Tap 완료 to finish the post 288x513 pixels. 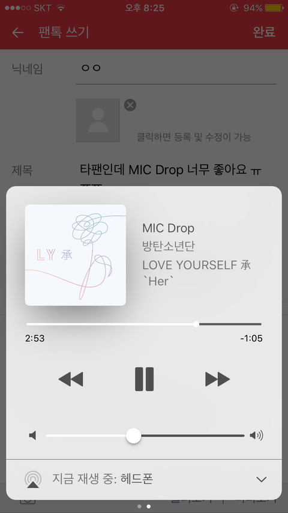coord(264,32)
